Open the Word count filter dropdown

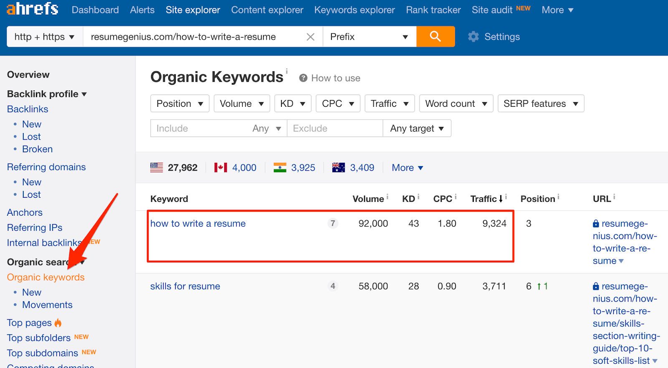(456, 103)
